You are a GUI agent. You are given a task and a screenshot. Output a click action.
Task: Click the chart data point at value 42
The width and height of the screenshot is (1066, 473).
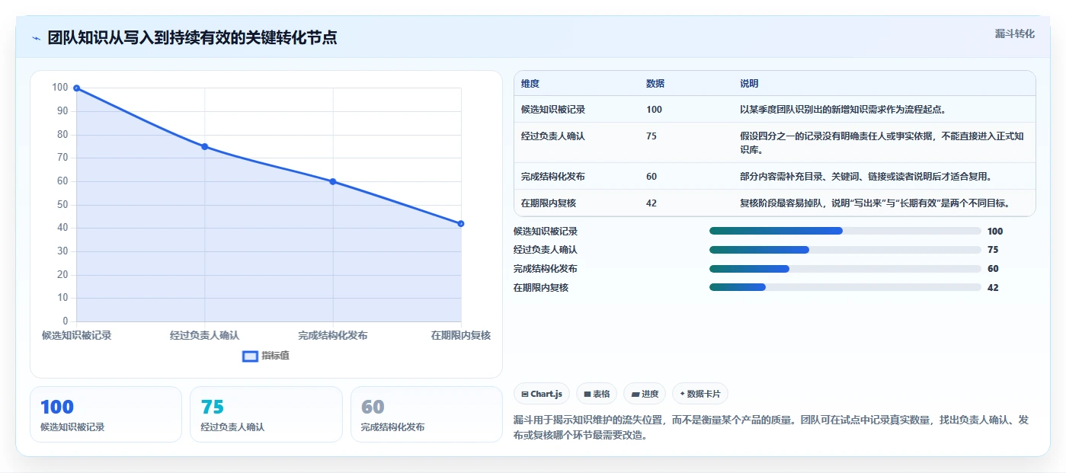461,223
